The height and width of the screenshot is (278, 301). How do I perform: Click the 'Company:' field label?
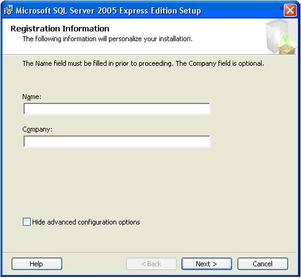pos(37,129)
